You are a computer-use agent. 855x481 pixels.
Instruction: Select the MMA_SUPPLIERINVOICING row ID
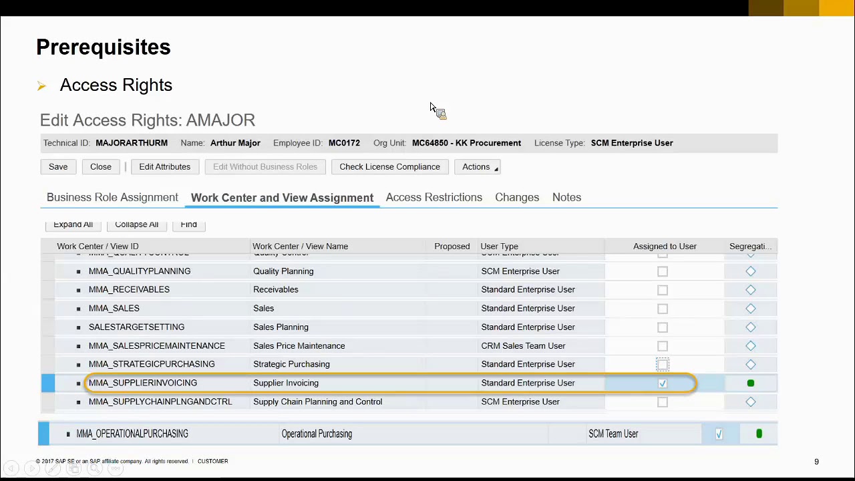[143, 383]
